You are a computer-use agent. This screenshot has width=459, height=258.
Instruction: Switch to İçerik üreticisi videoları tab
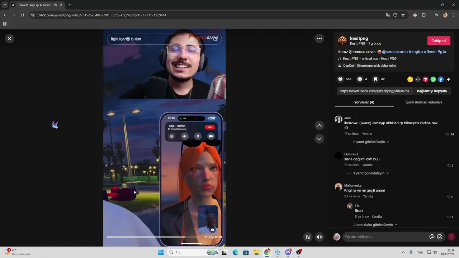(423, 102)
